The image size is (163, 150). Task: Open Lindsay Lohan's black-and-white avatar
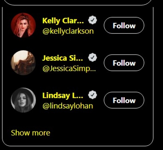[23, 100]
